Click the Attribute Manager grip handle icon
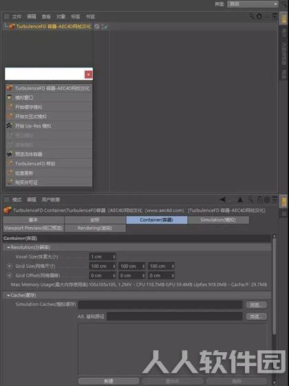The image size is (289, 386). pos(7,200)
